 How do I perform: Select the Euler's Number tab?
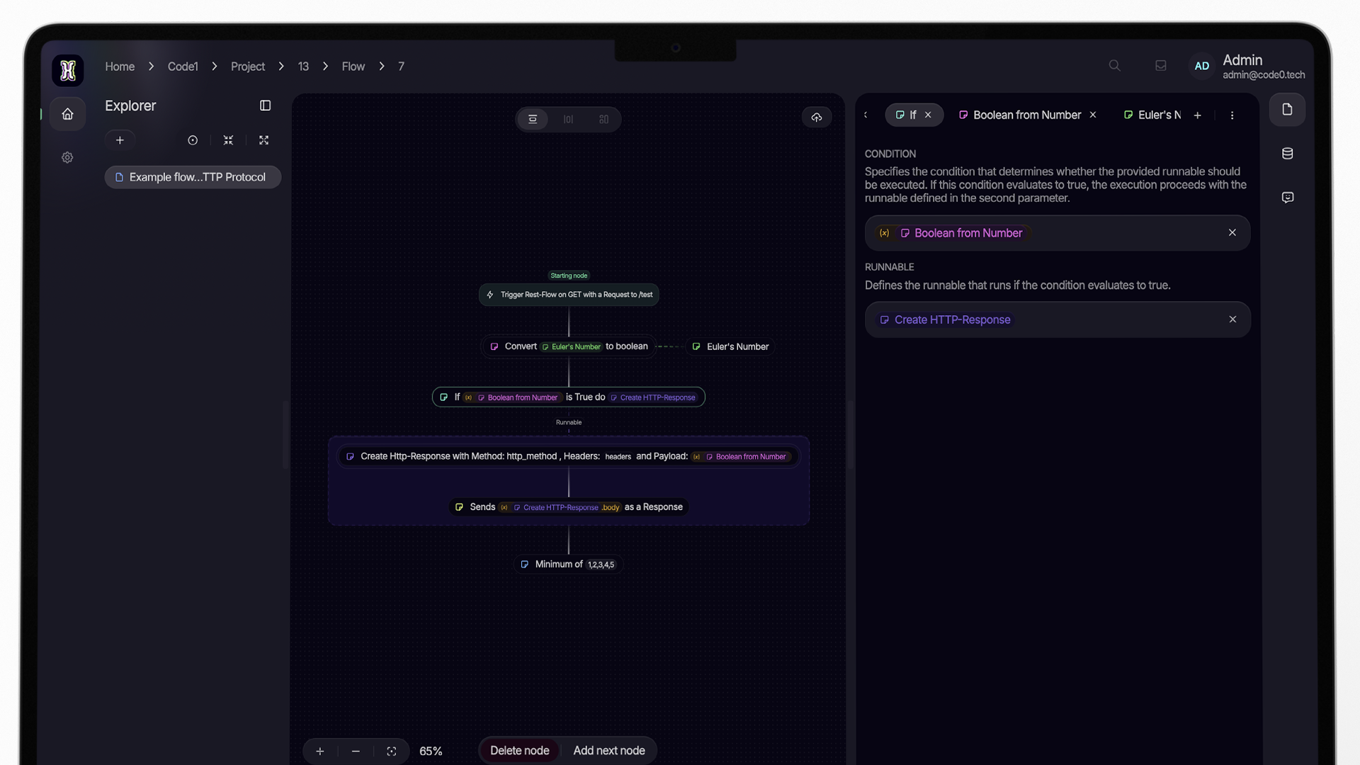(x=1152, y=115)
